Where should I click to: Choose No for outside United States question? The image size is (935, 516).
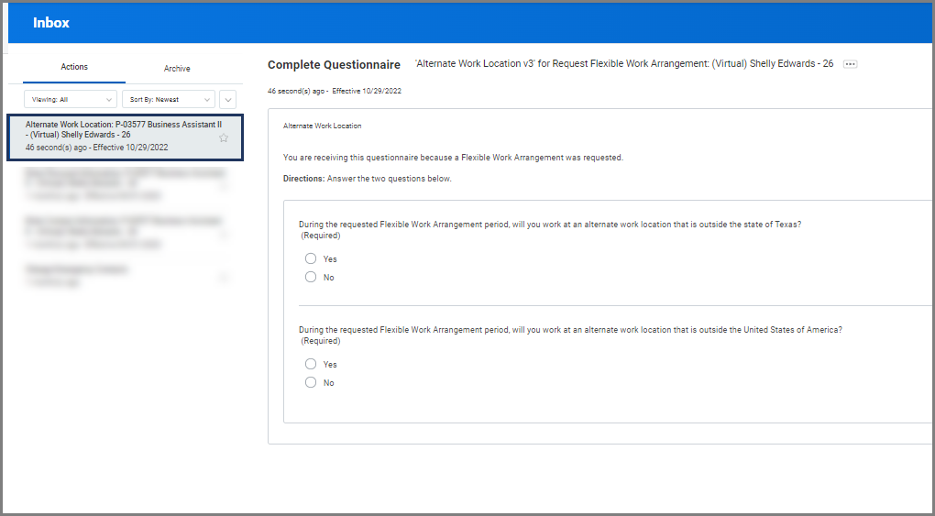click(311, 382)
